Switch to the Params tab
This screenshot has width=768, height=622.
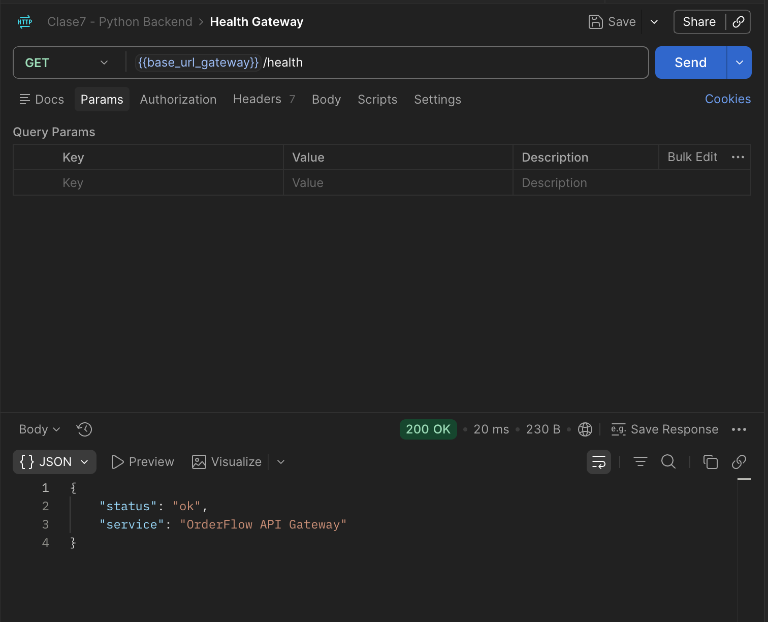point(102,99)
